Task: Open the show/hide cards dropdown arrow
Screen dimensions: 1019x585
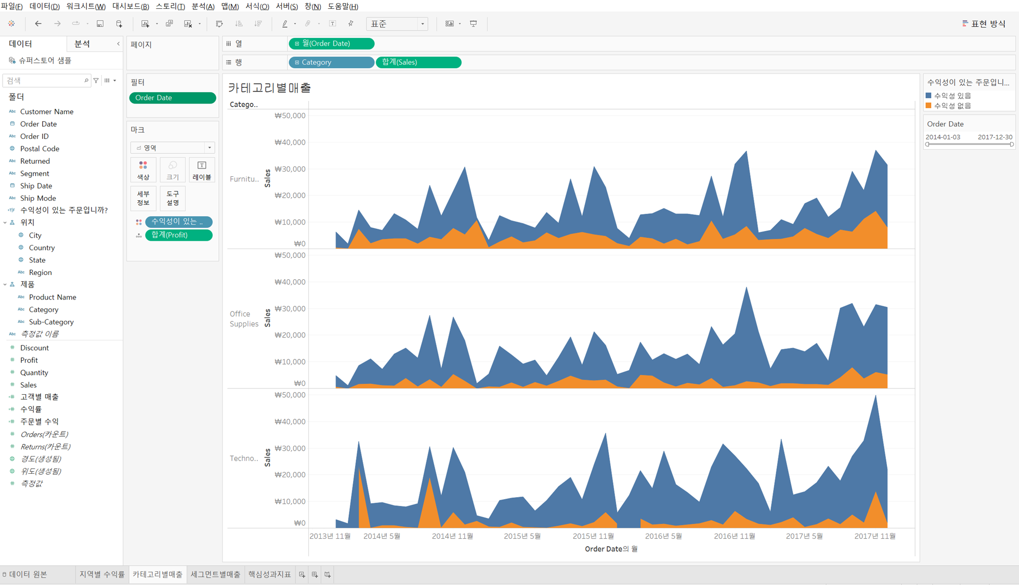Action: [x=460, y=24]
